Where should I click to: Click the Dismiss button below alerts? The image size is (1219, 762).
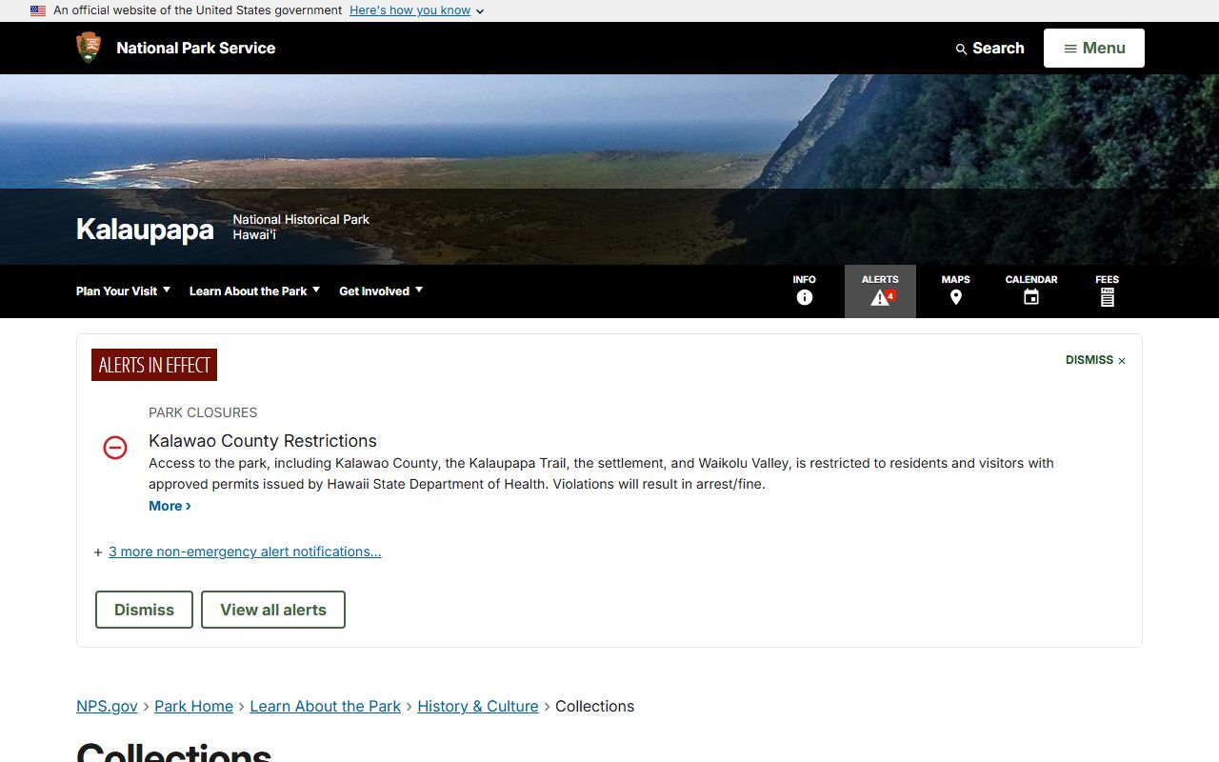(x=144, y=610)
